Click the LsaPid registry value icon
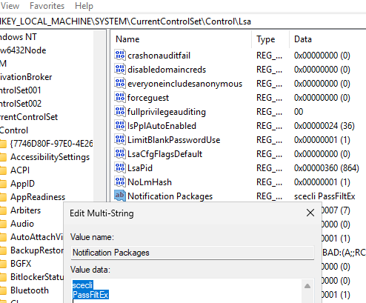This screenshot has height=303, width=366. coord(120,167)
